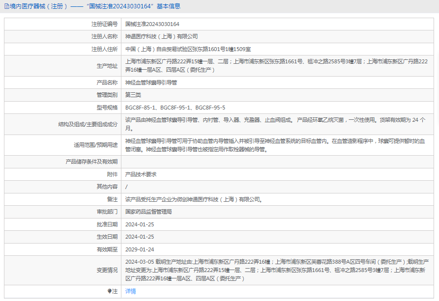Select the 批准日期 value 2024-01-25
The height and width of the screenshot is (301, 439).
pos(140,224)
